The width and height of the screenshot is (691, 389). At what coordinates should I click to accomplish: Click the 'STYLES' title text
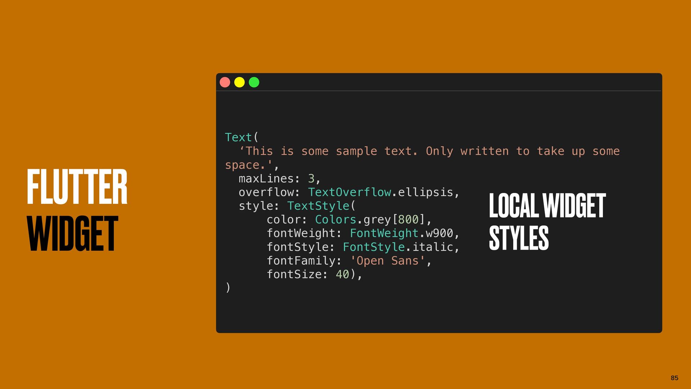519,238
